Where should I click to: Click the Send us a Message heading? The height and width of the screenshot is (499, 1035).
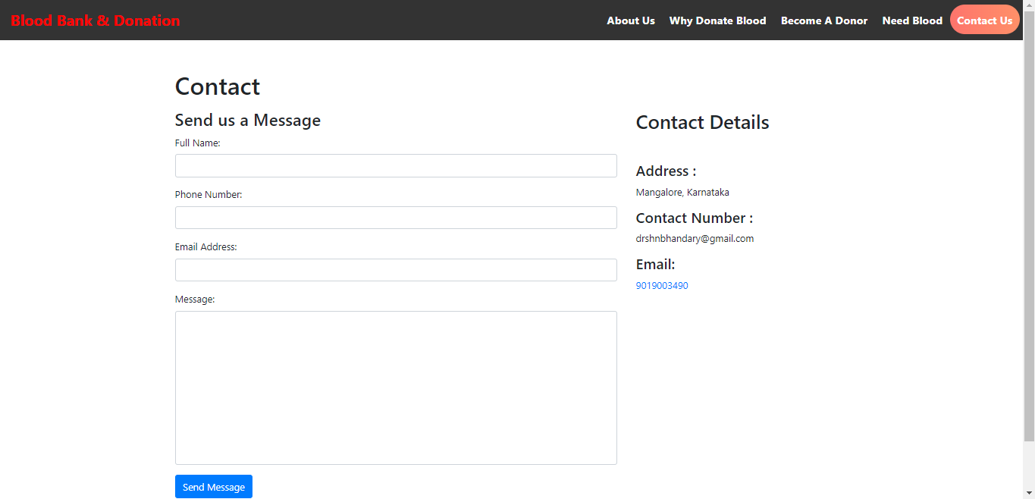click(247, 120)
